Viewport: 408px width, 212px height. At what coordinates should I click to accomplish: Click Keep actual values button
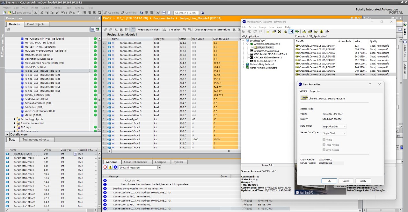(149, 30)
